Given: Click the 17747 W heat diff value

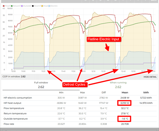Looking at the screenshot, I should pyautogui.click(x=104, y=103).
